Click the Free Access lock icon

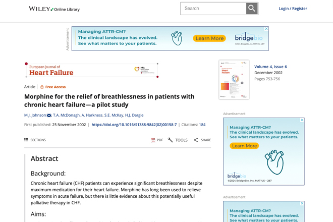tap(42, 87)
